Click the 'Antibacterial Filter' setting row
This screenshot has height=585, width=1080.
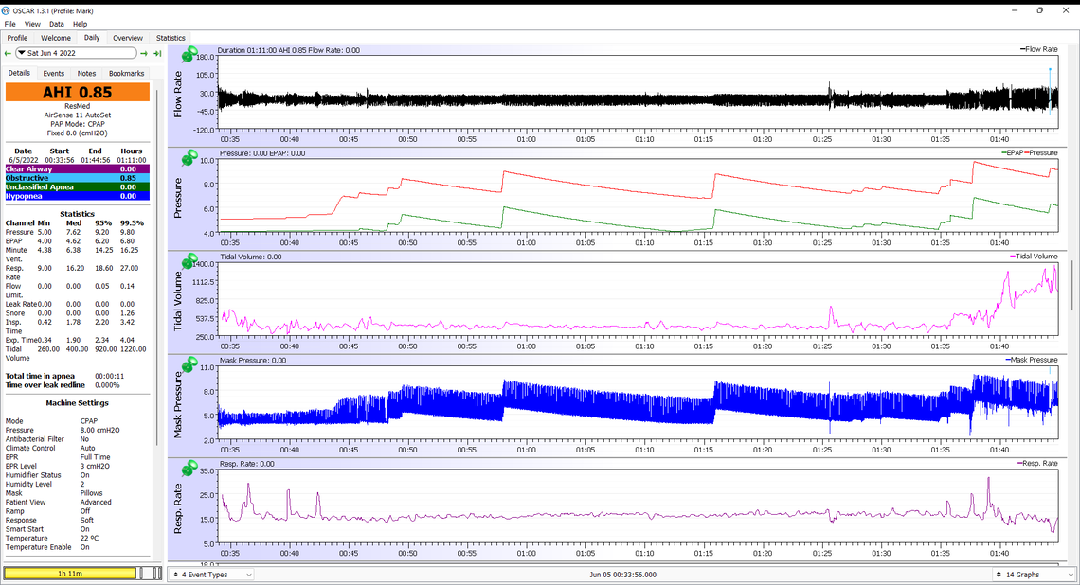pyautogui.click(x=77, y=439)
